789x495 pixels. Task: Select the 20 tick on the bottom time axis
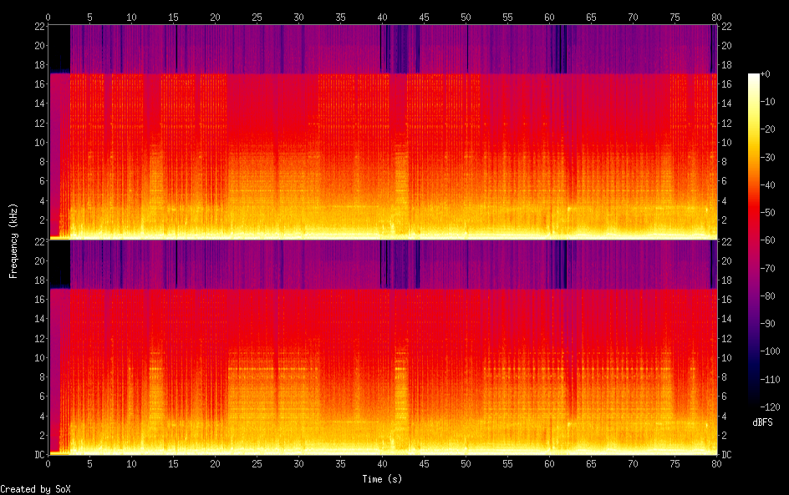215,464
